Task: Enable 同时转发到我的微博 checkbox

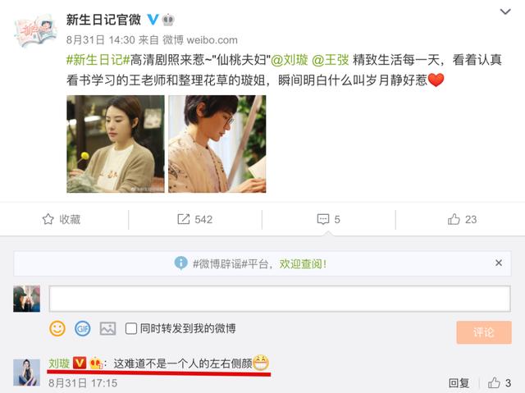Action: (131, 328)
